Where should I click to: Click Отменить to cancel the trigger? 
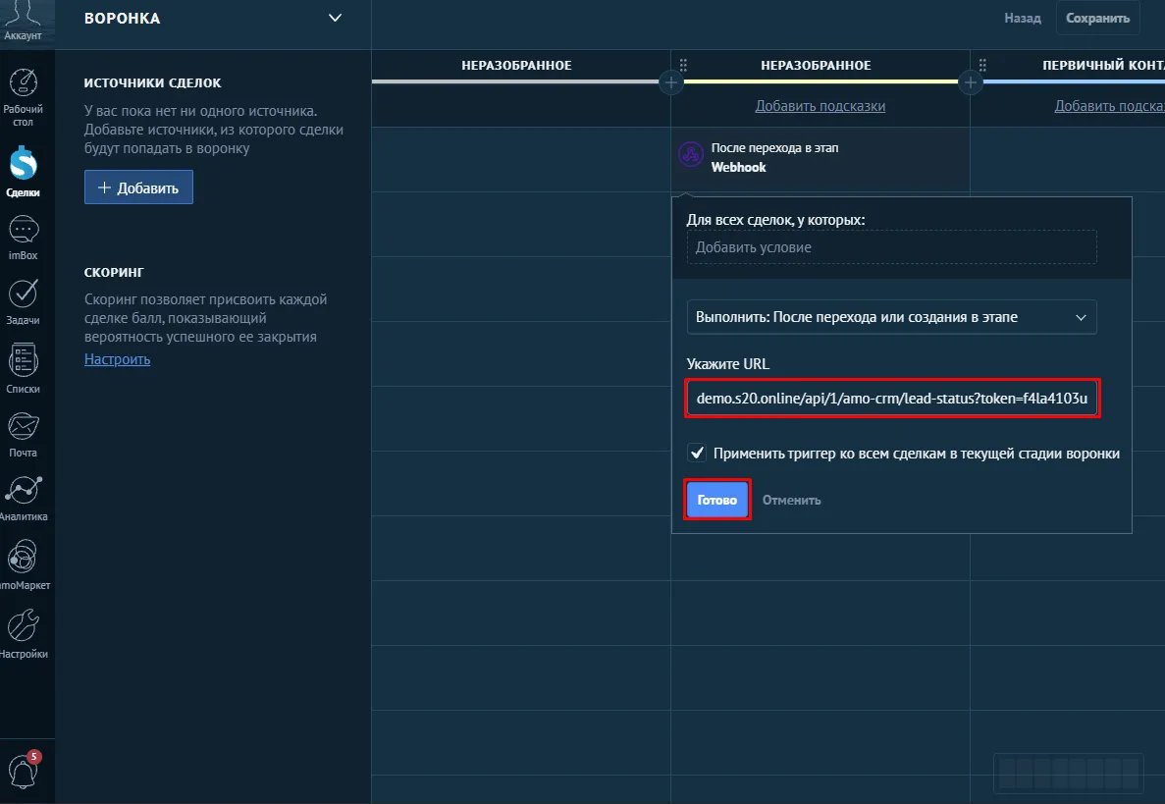point(791,500)
